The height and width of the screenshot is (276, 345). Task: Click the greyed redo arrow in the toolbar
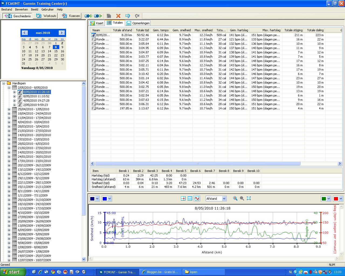pos(137,16)
